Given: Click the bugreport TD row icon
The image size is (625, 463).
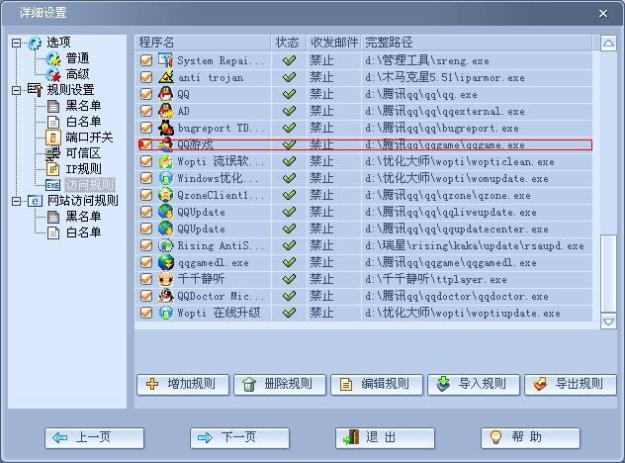Looking at the screenshot, I should coord(165,128).
